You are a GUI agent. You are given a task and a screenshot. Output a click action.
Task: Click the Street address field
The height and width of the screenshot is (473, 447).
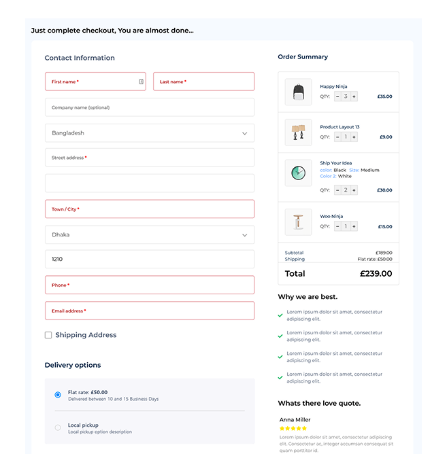pyautogui.click(x=150, y=158)
